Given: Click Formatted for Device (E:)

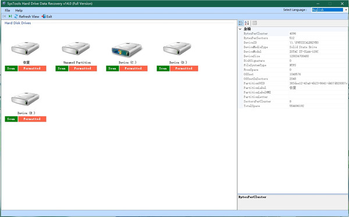Looking at the screenshot, I should 32,119.
